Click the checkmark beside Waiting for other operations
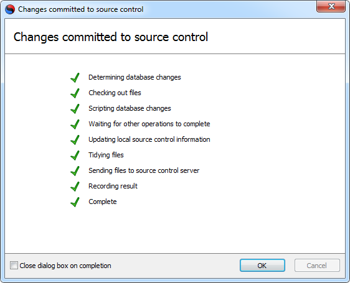 pyautogui.click(x=75, y=124)
